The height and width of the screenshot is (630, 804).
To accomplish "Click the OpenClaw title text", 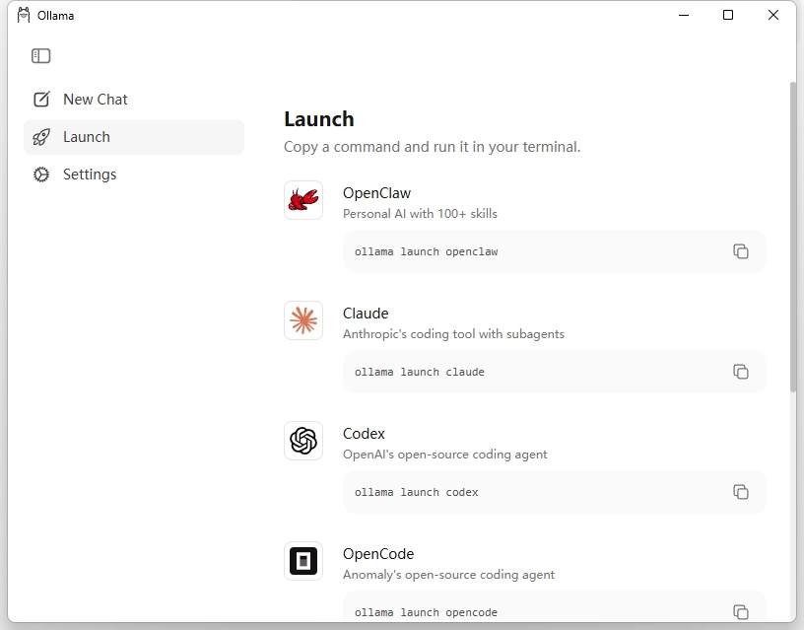I will pyautogui.click(x=376, y=193).
